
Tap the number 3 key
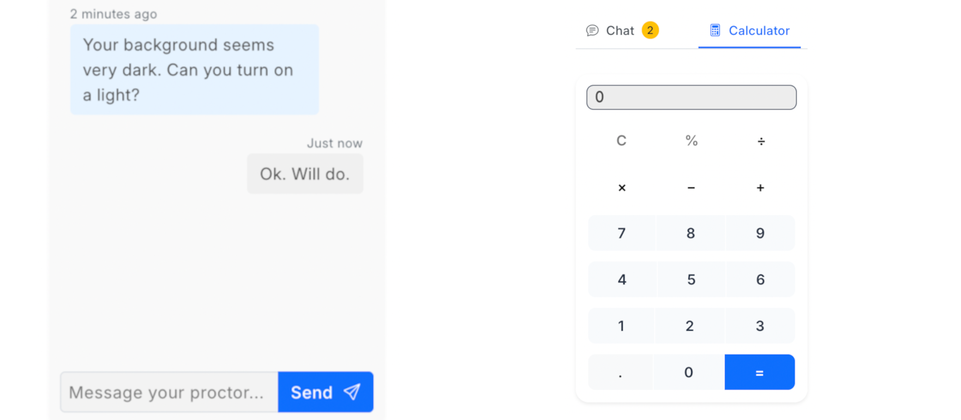[760, 326]
